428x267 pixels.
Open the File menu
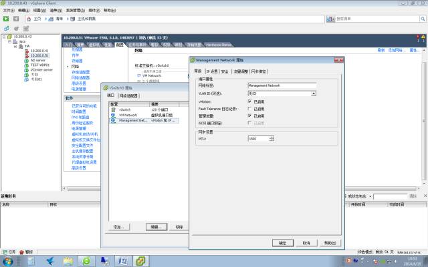9,10
